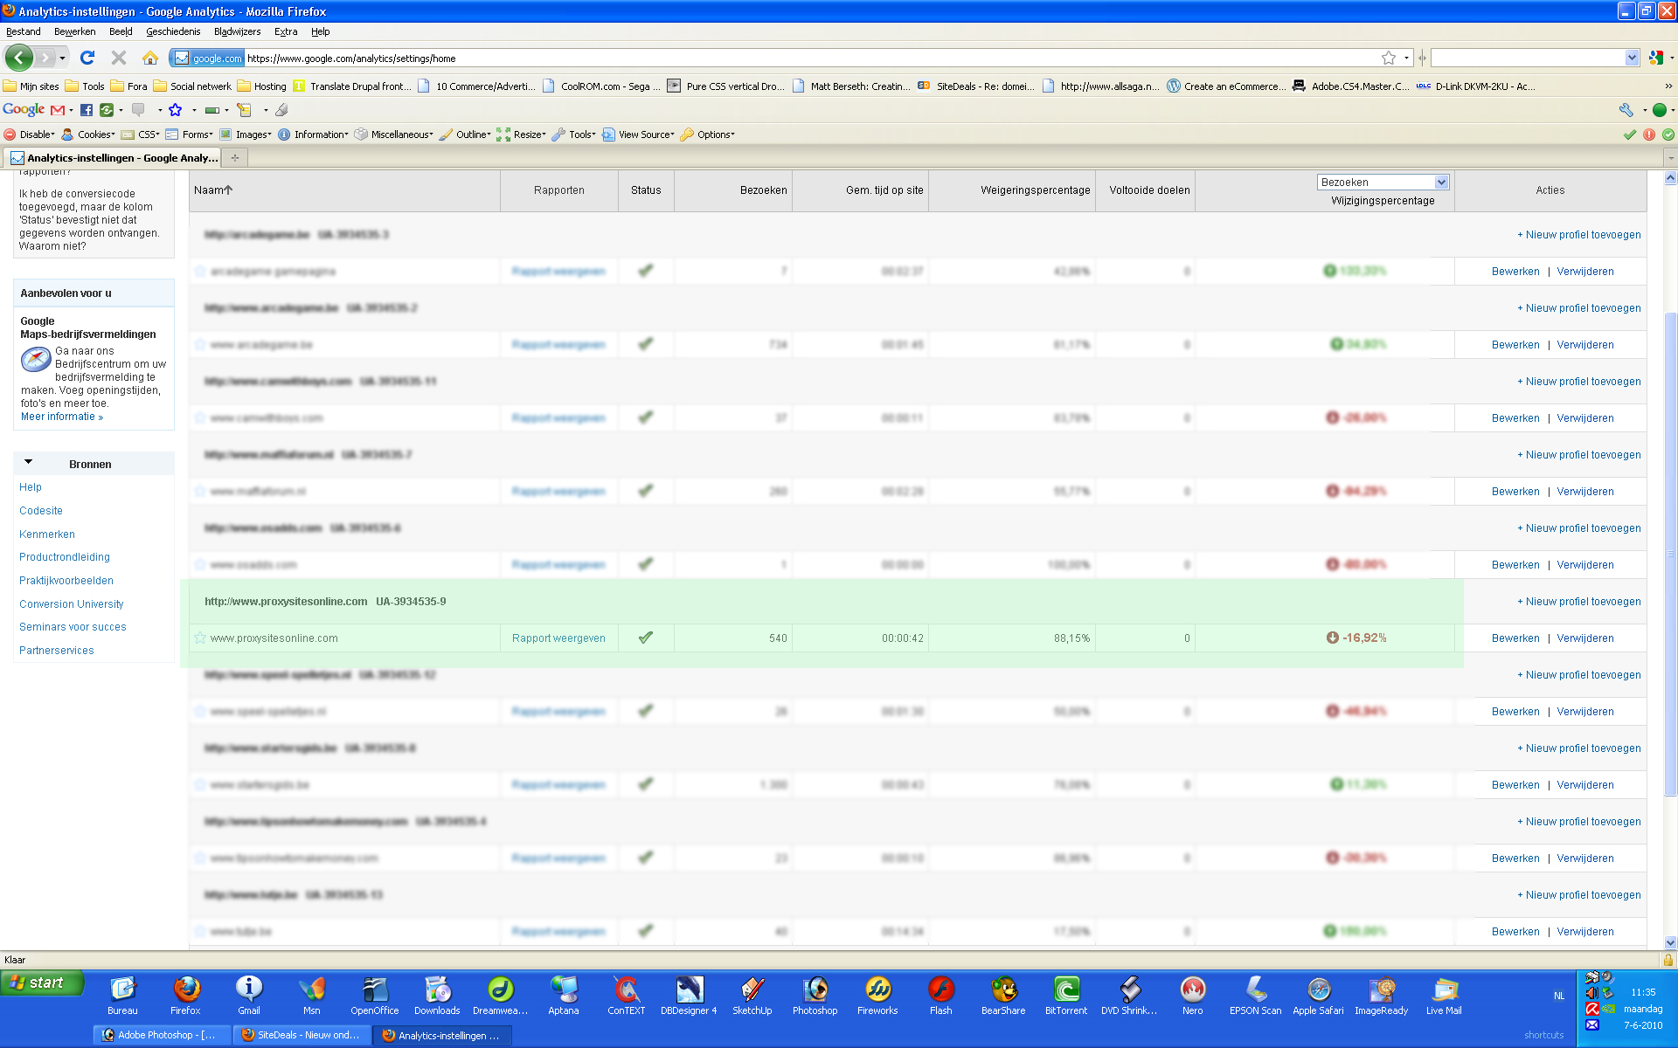Viewport: 1678px width, 1048px height.
Task: Open the Bewerken menu
Action: [75, 31]
